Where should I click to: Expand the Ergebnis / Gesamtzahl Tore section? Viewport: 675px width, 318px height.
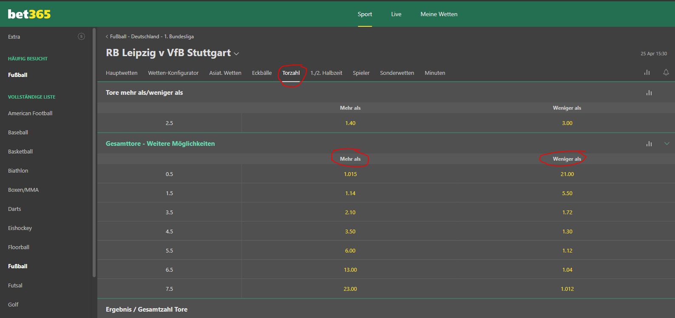386,309
